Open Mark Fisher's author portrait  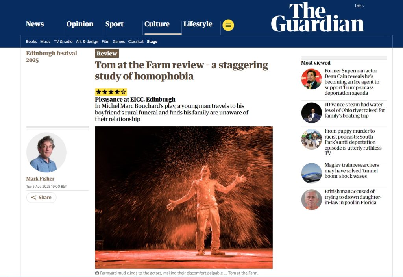click(x=46, y=152)
